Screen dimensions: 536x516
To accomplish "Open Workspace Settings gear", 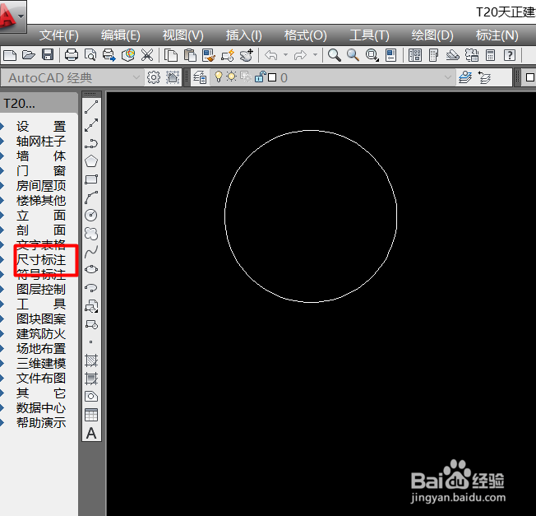I will [x=154, y=77].
